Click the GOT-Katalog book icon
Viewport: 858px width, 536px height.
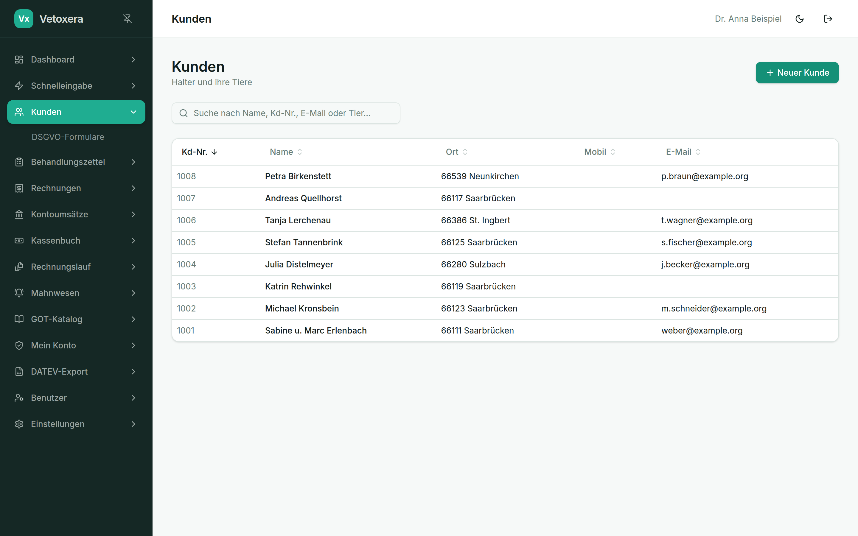point(19,320)
